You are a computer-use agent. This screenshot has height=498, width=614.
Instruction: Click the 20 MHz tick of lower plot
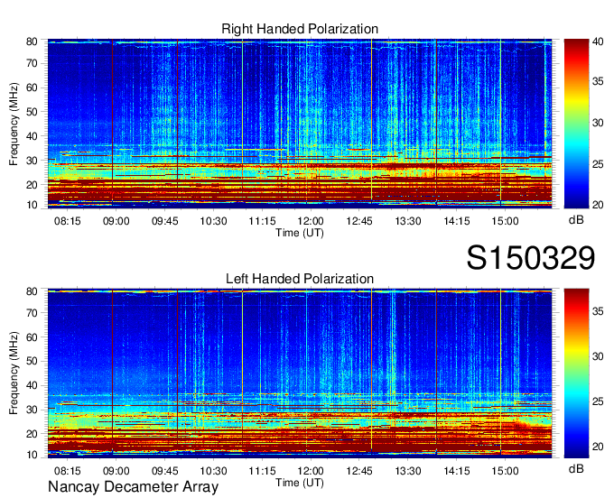click(x=32, y=434)
